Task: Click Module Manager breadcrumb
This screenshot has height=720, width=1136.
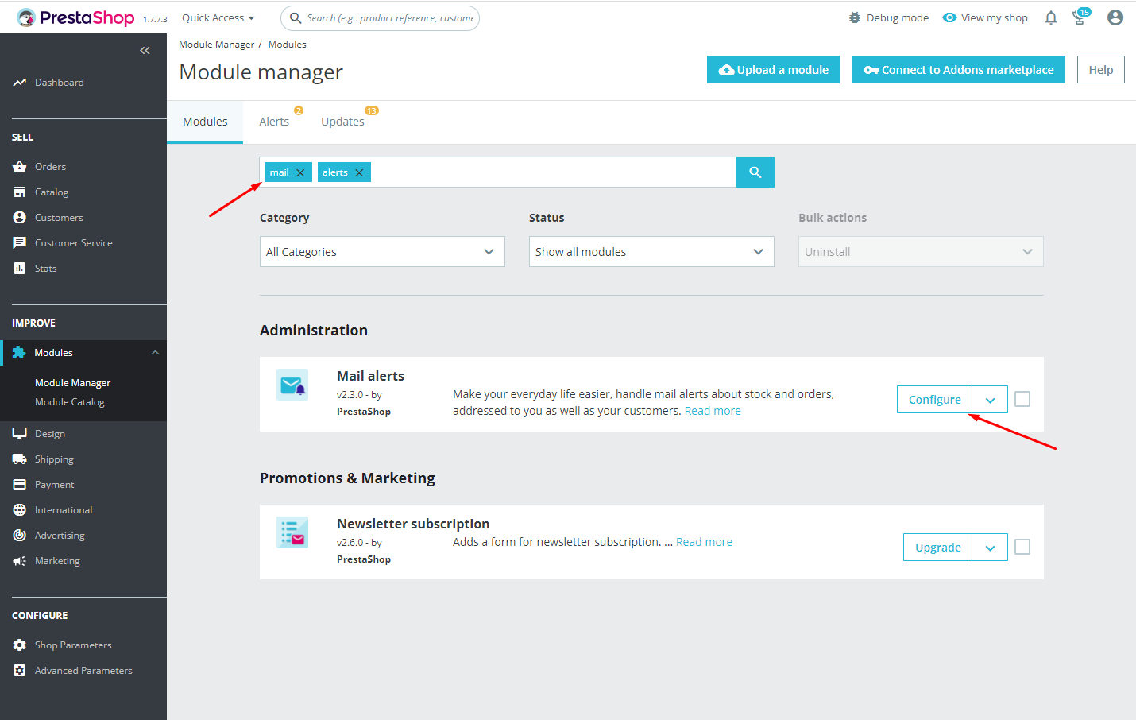Action: tap(217, 45)
